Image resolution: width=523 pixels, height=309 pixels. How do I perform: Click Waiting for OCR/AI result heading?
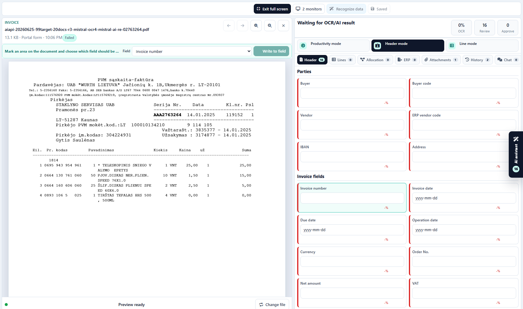[x=326, y=23]
